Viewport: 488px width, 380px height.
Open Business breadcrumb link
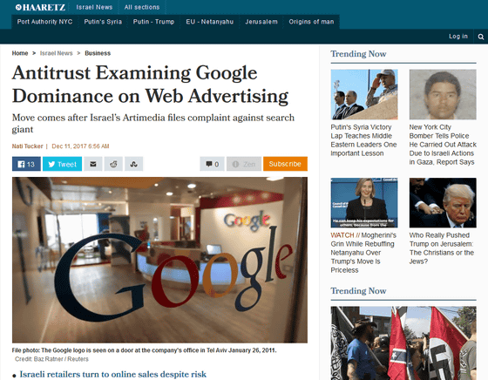coord(98,53)
